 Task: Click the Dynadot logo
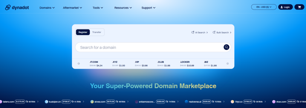[x=17, y=7]
